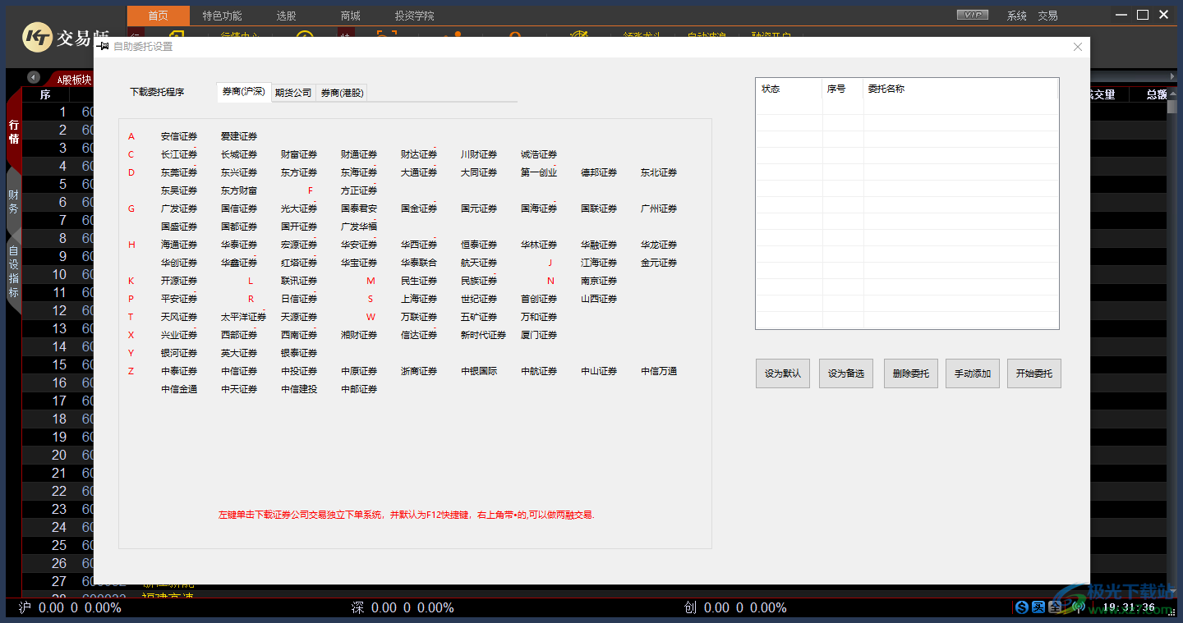This screenshot has height=623, width=1183.
Task: Select 华泰联合 broker link
Action: coord(419,263)
